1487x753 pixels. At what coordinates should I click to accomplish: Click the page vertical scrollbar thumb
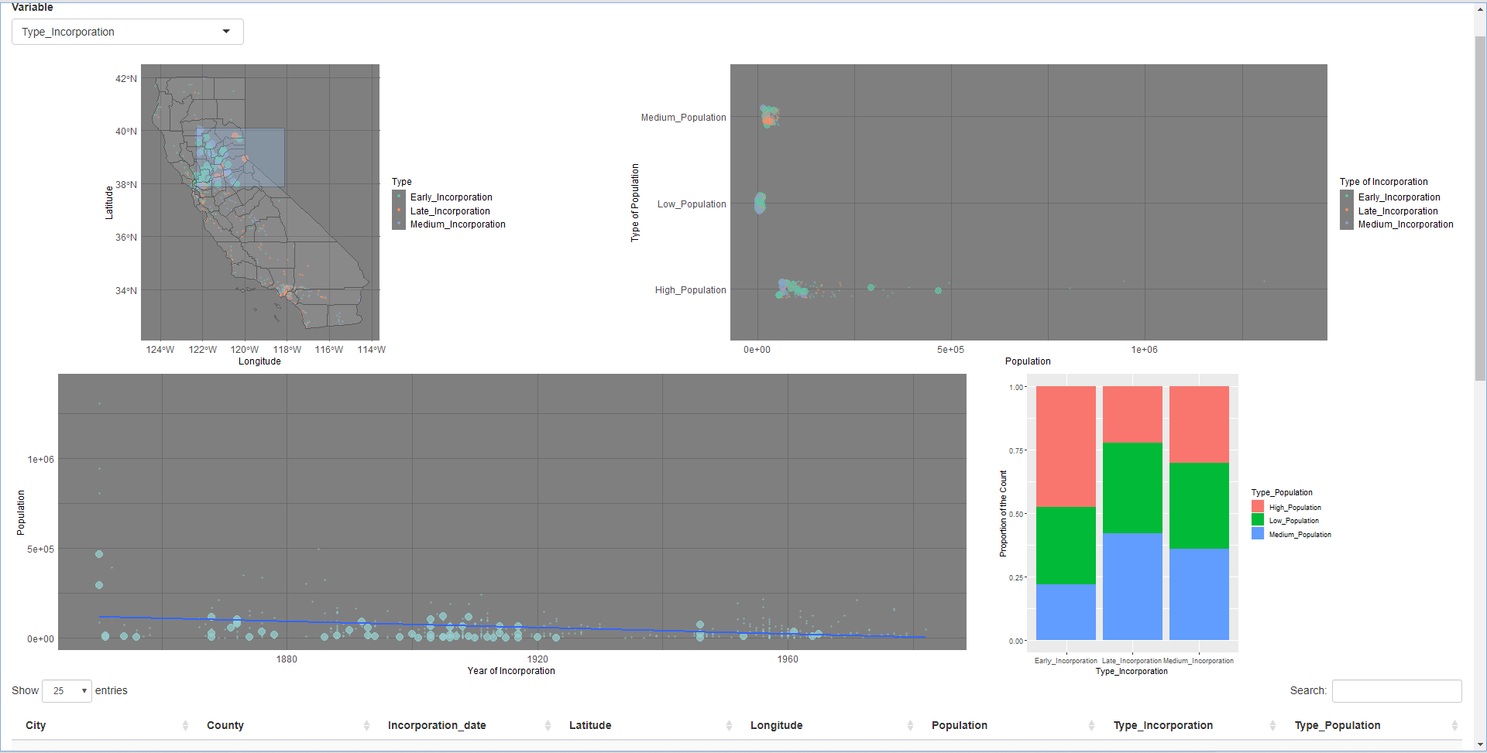(1480, 207)
